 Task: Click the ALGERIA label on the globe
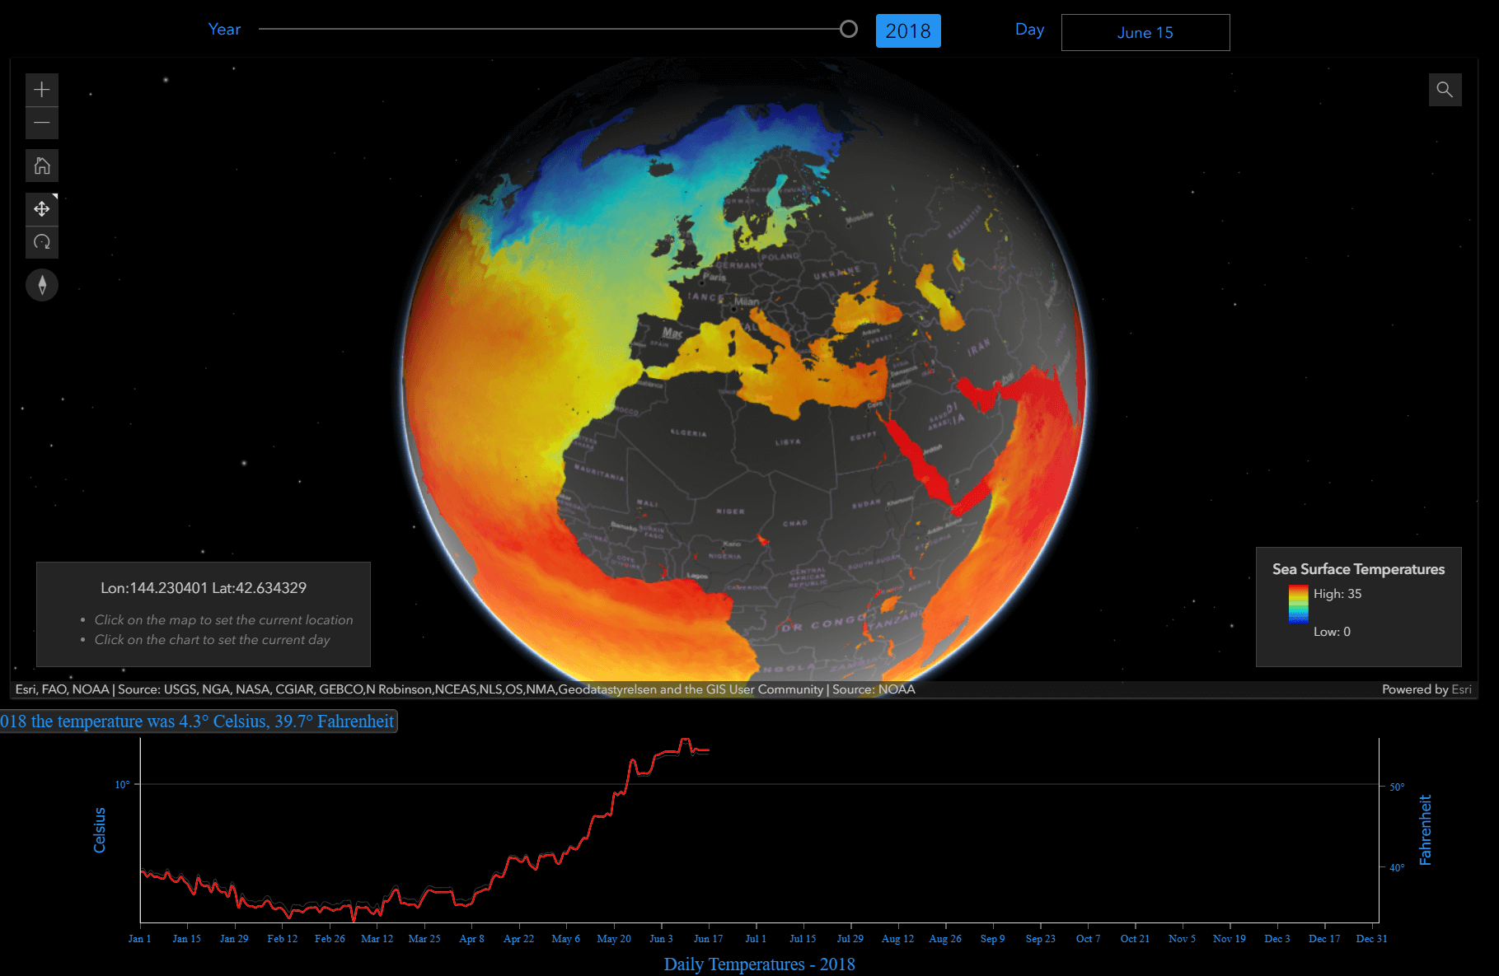point(688,432)
